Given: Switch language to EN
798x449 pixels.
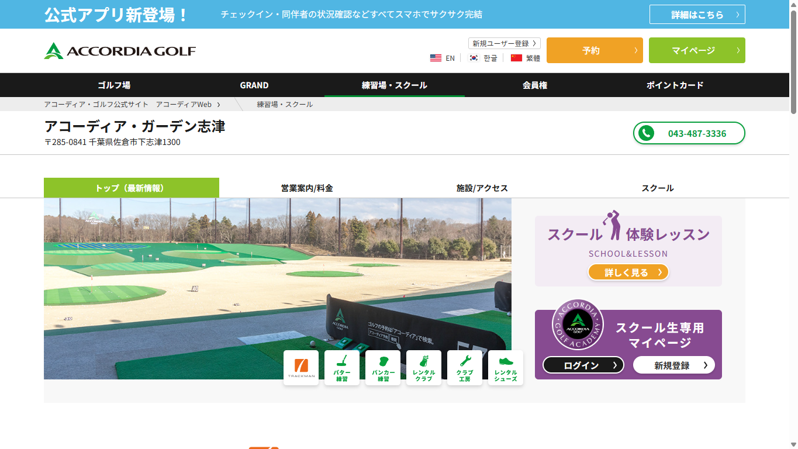Looking at the screenshot, I should pos(450,58).
